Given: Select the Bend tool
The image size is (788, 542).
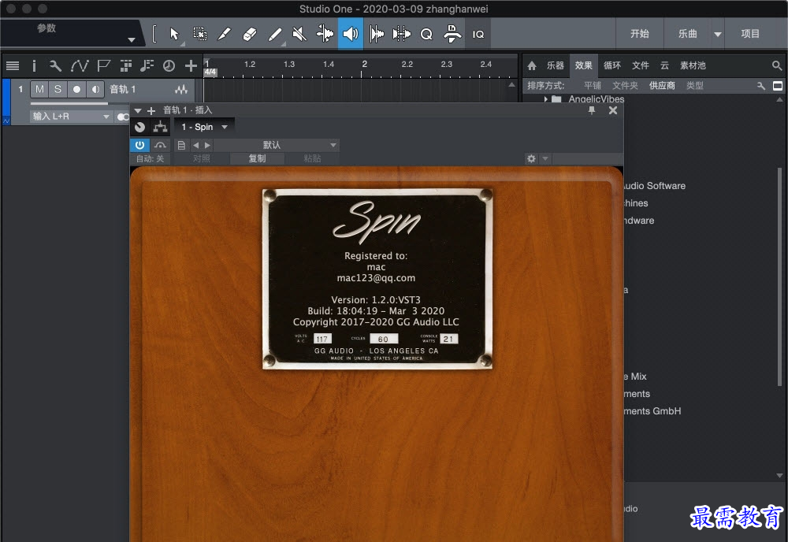Looking at the screenshot, I should 325,34.
